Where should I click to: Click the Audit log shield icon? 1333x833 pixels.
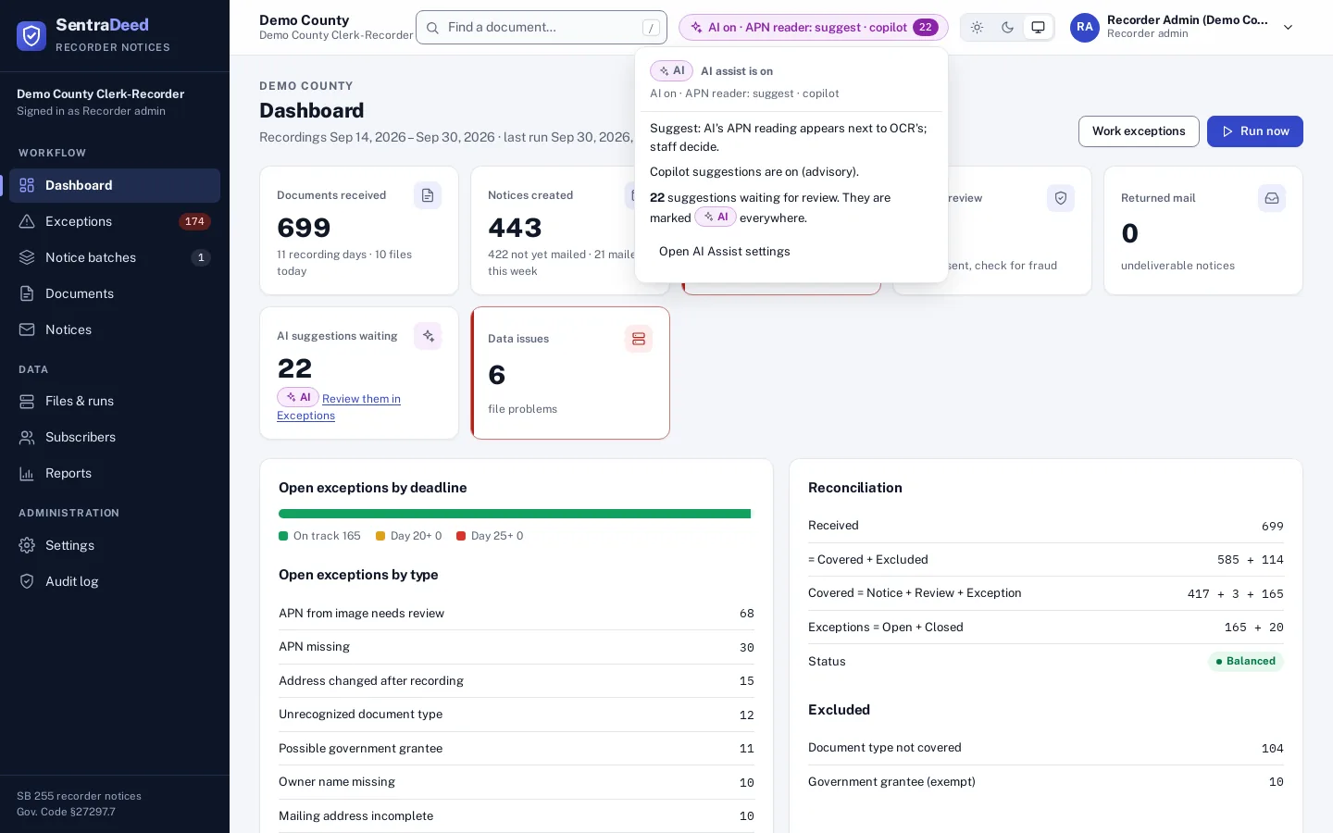(27, 581)
